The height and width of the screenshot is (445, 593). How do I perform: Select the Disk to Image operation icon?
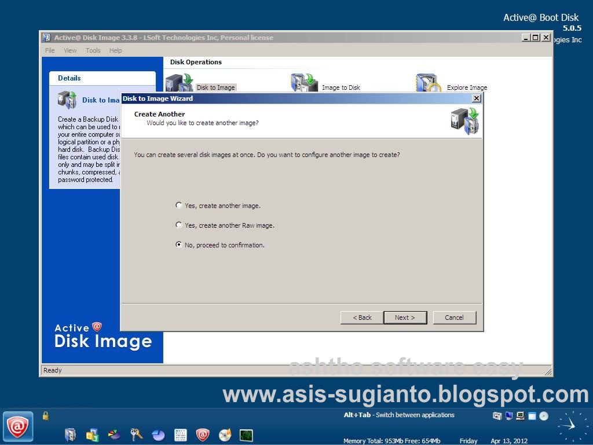(x=180, y=81)
